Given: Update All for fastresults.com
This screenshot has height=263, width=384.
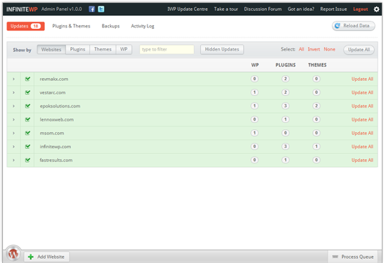Looking at the screenshot, I should pos(362,160).
